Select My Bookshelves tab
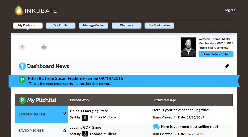Image resolution: width=248 pixels, height=137 pixels. pyautogui.click(x=159, y=25)
